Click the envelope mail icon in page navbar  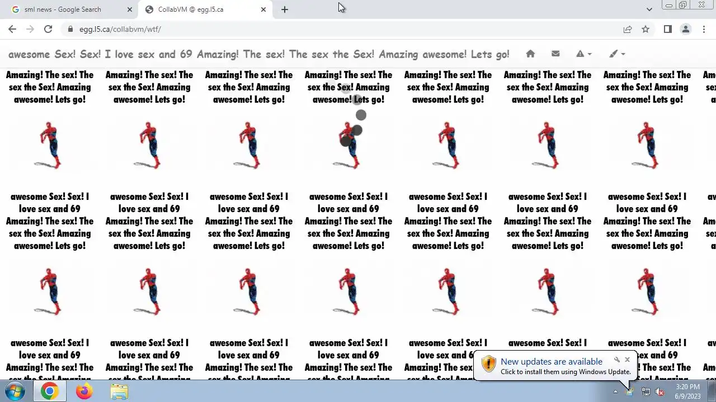point(555,54)
